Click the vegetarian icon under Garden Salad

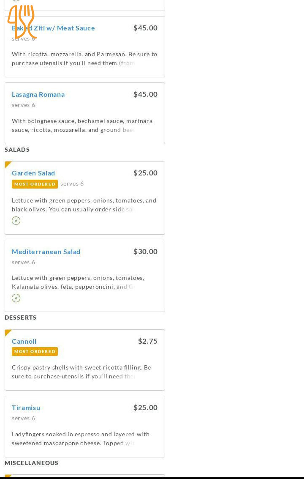tap(16, 221)
